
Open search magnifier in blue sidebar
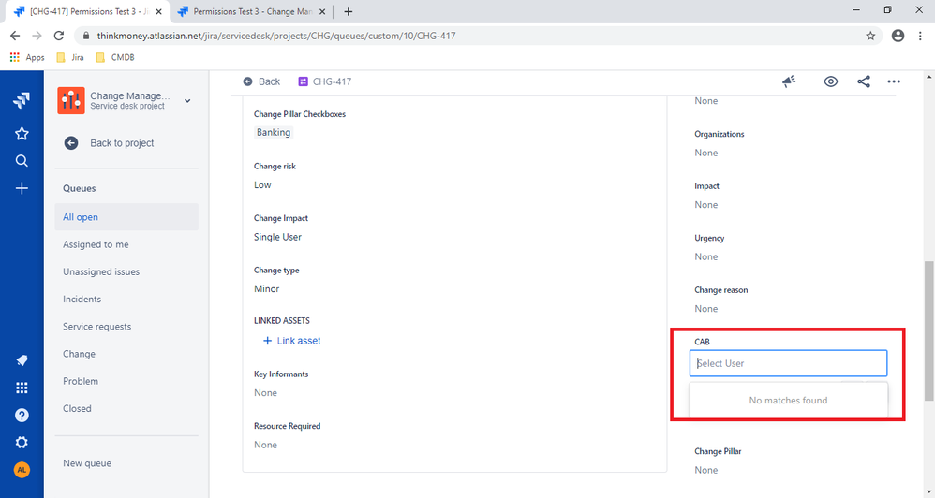tap(22, 161)
